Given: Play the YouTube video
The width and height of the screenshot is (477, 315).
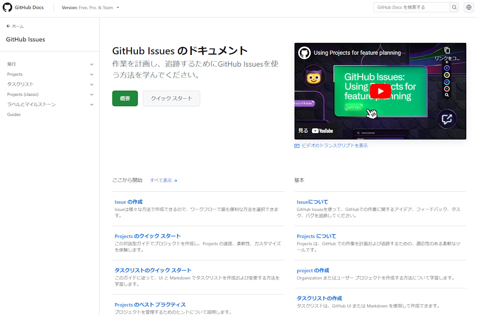Looking at the screenshot, I should 380,91.
